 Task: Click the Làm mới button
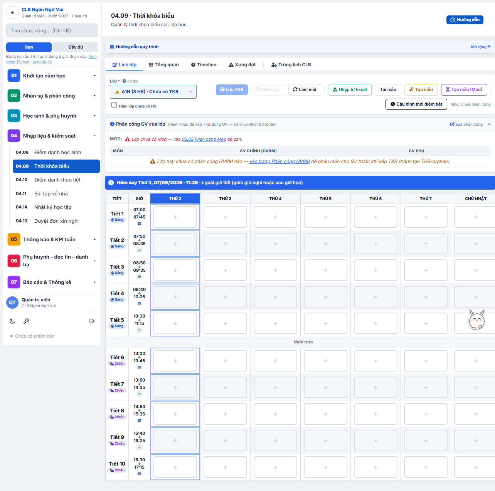305,89
